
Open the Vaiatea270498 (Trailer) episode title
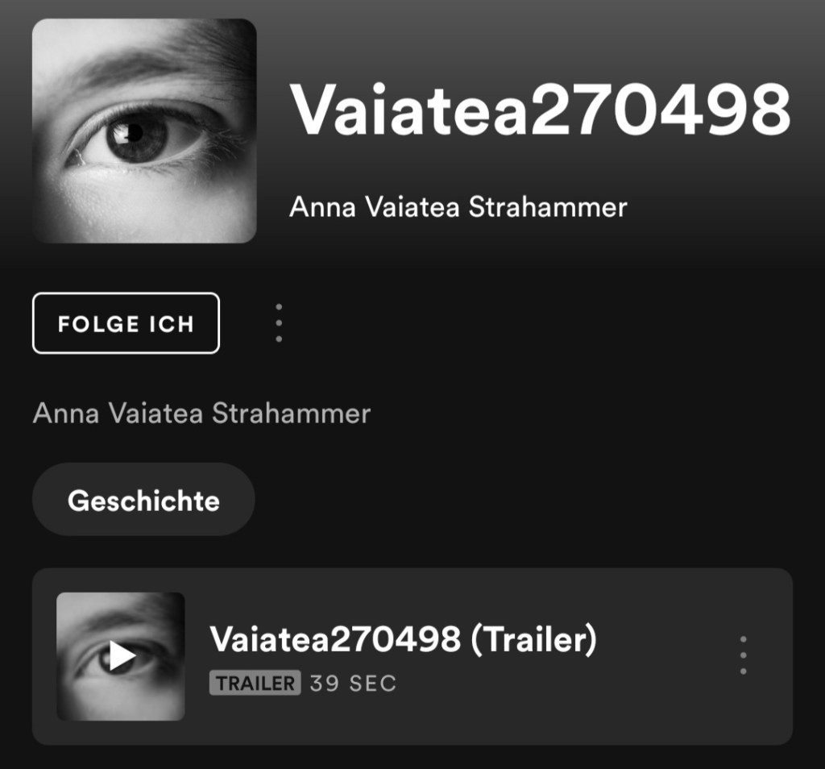tap(403, 639)
